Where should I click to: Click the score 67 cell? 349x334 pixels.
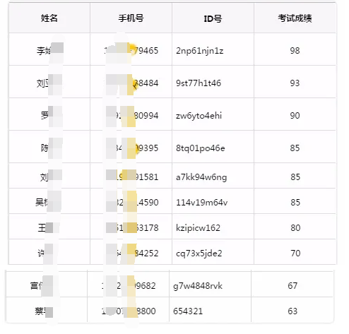[x=292, y=286]
